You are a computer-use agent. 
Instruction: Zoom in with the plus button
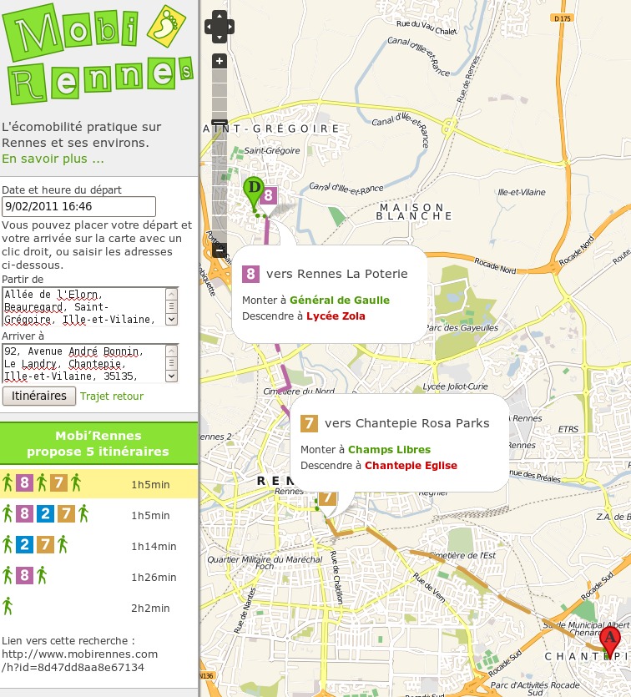[219, 61]
